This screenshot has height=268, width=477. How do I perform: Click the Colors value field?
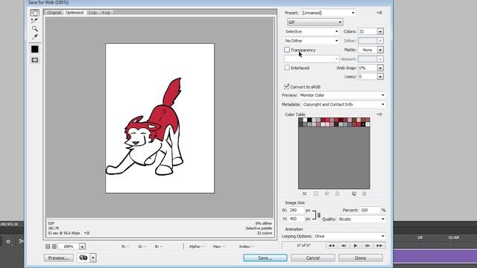(x=367, y=31)
